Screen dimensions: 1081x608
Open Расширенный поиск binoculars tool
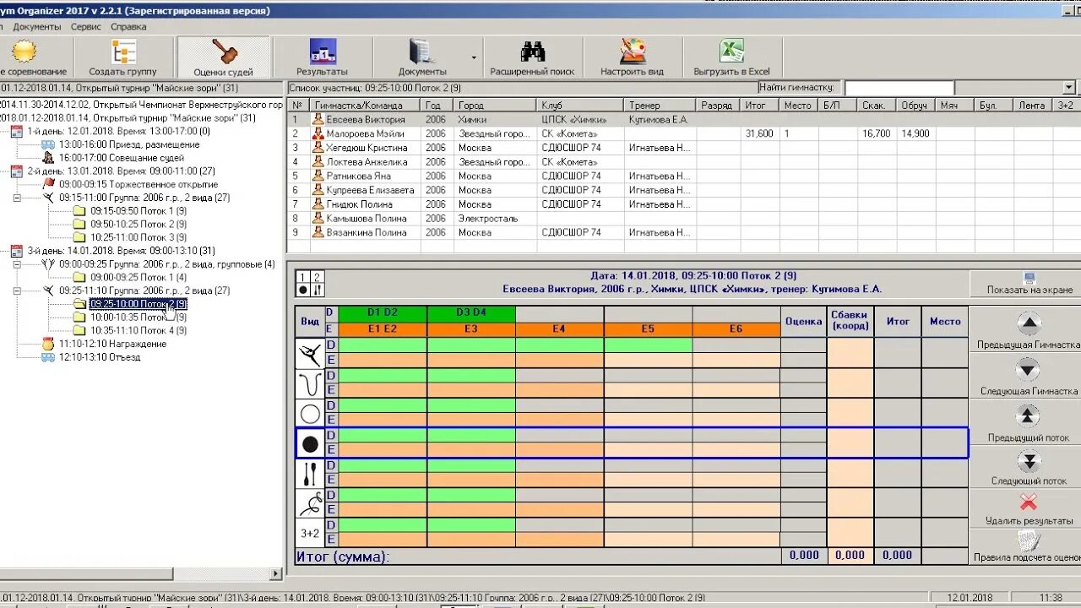532,57
